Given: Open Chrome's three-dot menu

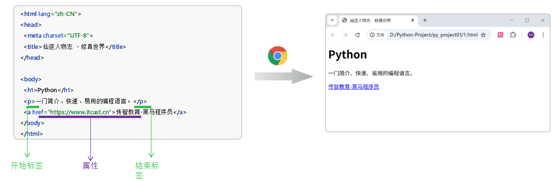Looking at the screenshot, I should 543,35.
